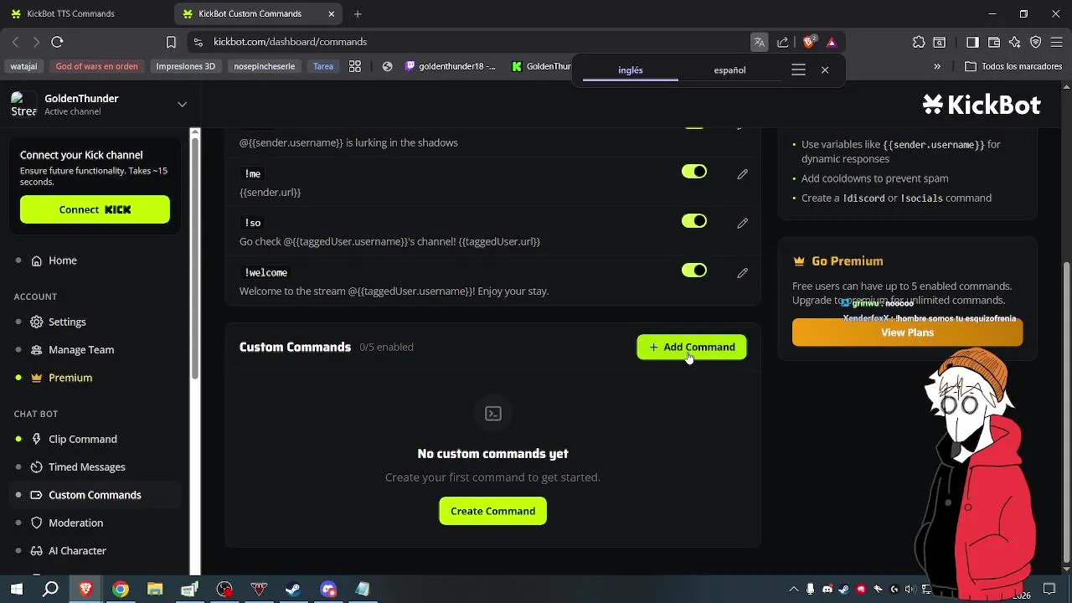Click the Moderation shield icon

(x=37, y=523)
